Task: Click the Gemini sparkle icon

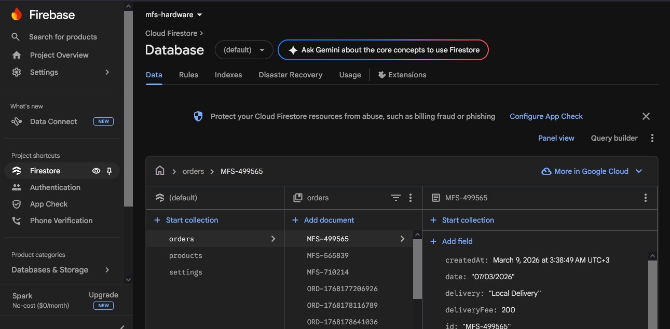Action: pyautogui.click(x=293, y=50)
